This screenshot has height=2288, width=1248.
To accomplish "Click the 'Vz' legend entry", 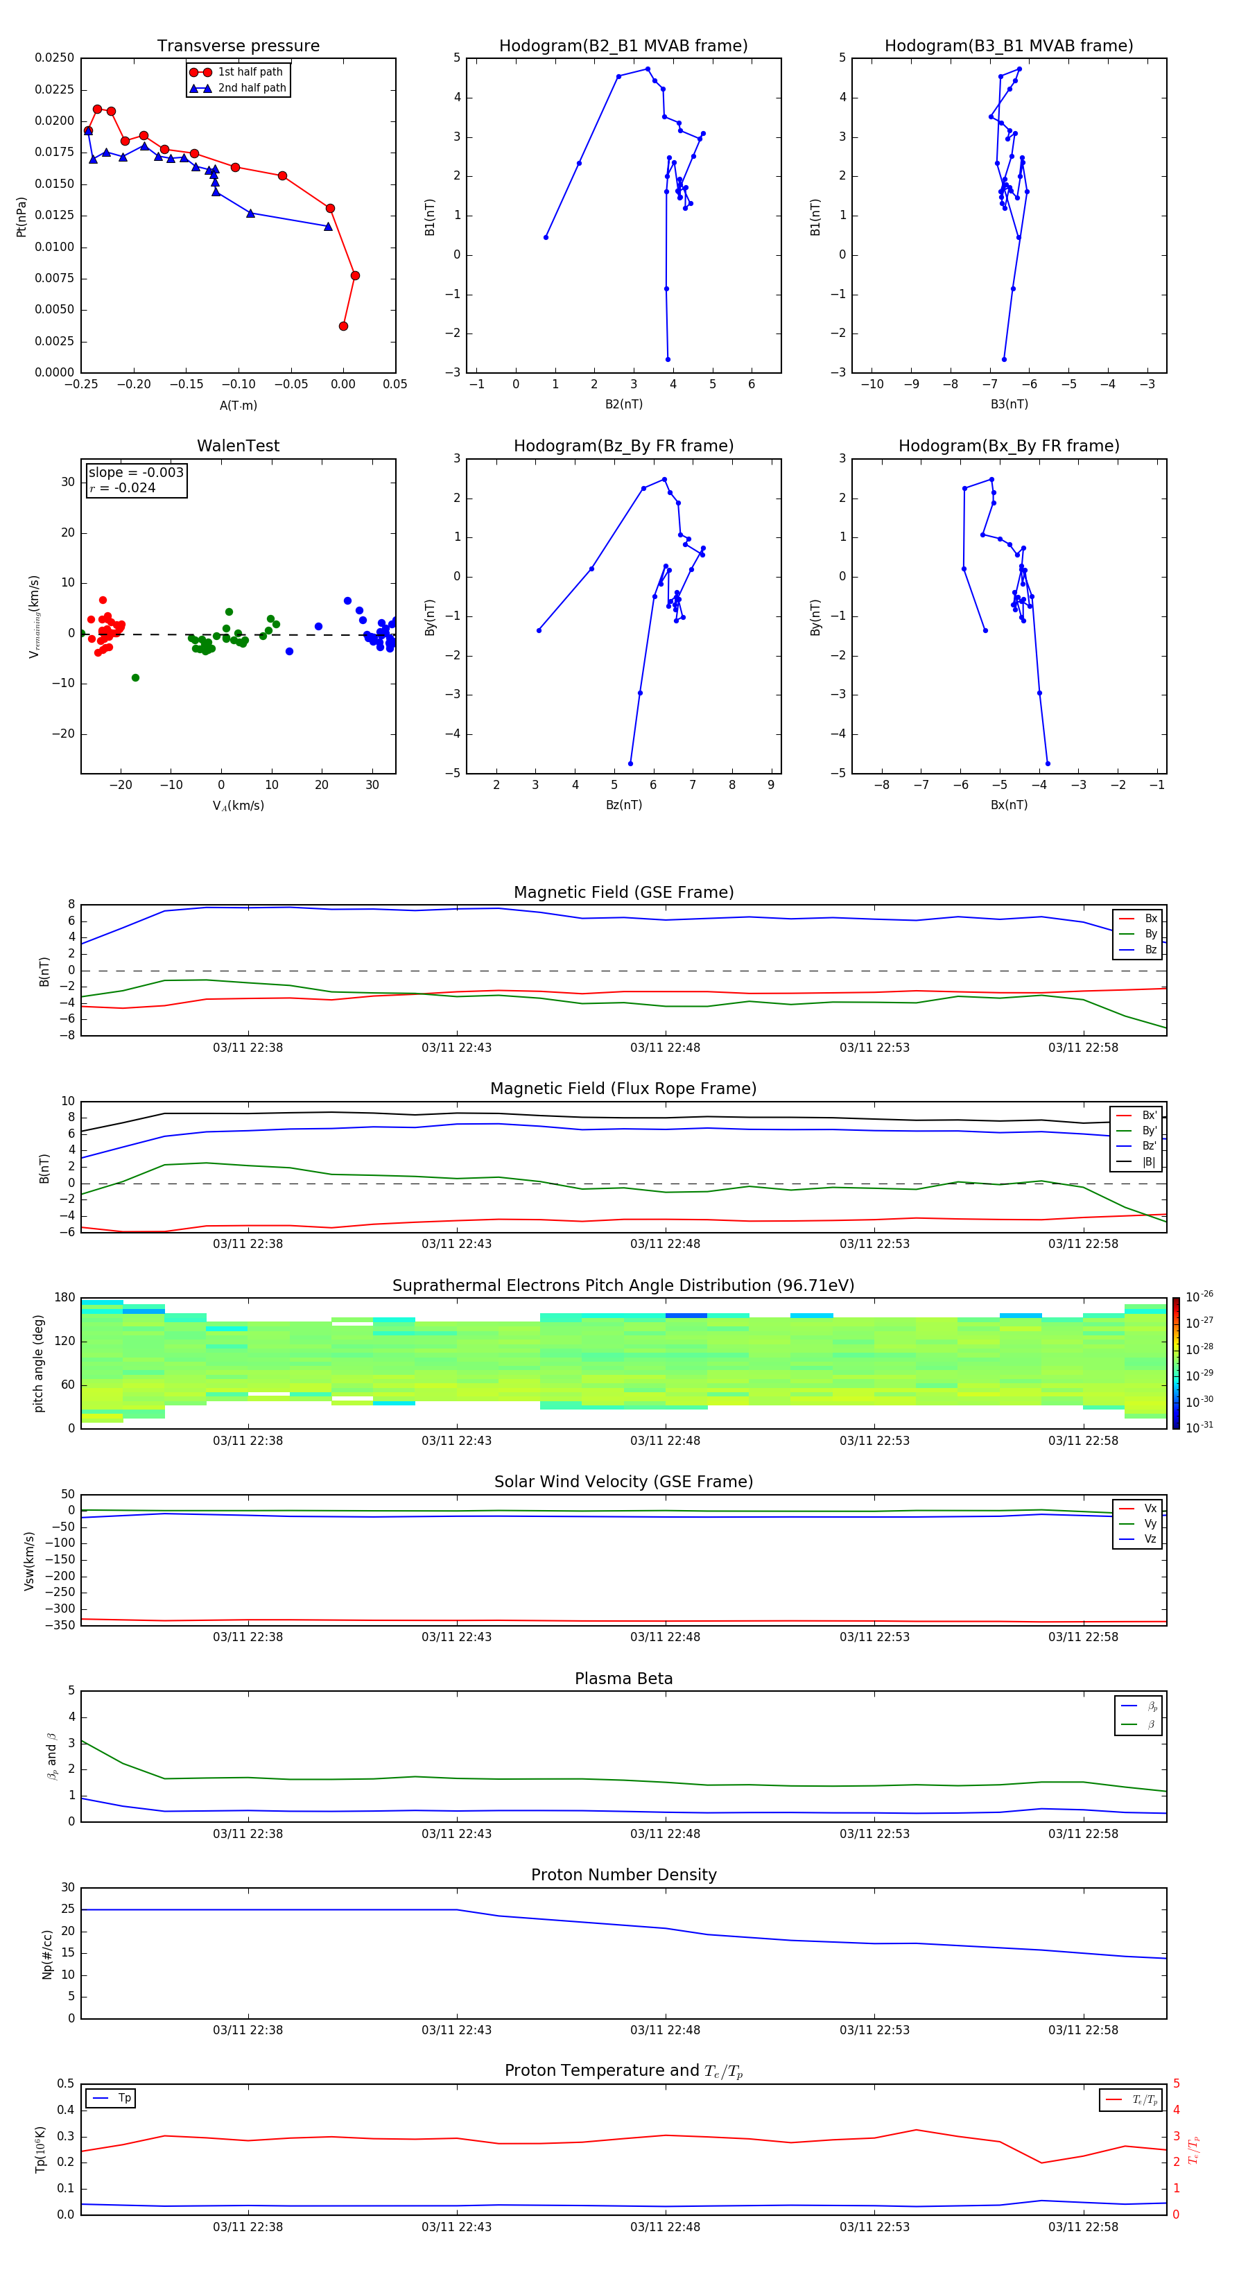I will (x=1138, y=1539).
